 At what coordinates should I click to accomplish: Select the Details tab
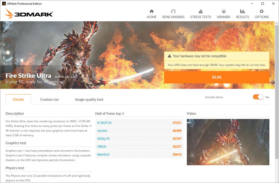pyautogui.click(x=18, y=99)
